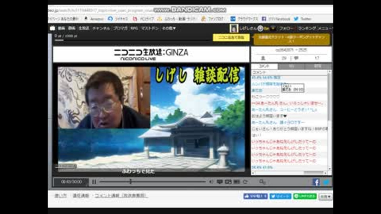Open the ランキング link in header
The image size is (381, 214).
click(x=307, y=29)
